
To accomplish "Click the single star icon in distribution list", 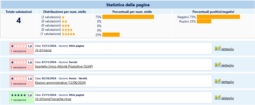I will point(63,17).
